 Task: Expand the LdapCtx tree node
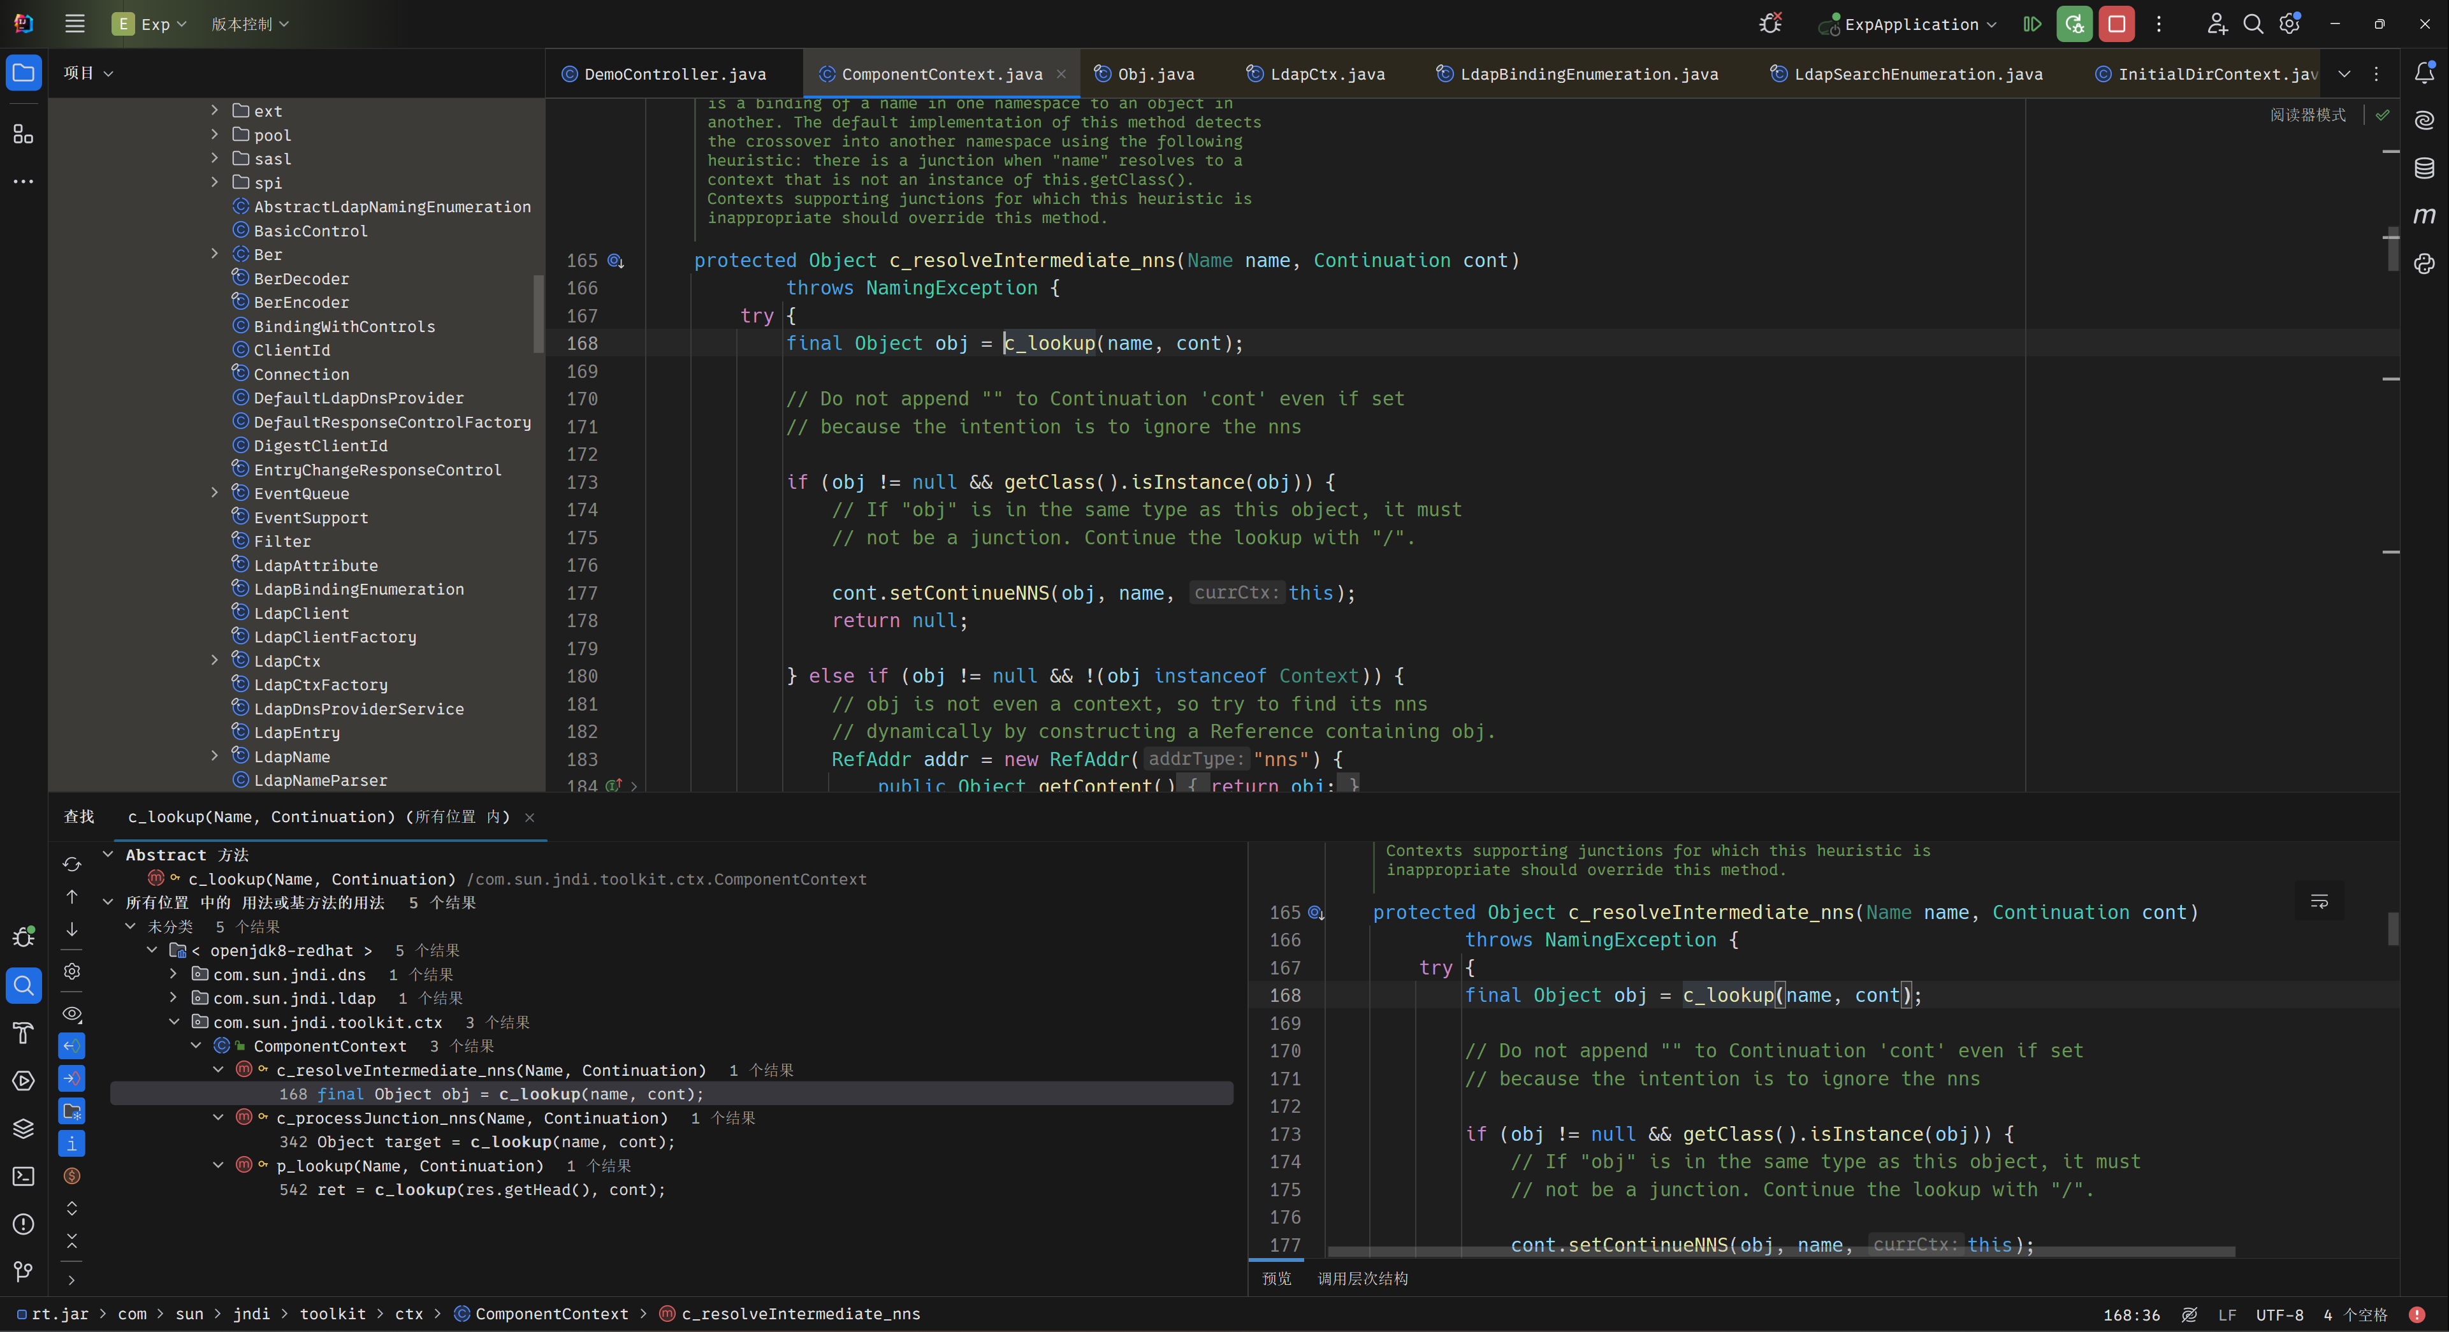(215, 661)
